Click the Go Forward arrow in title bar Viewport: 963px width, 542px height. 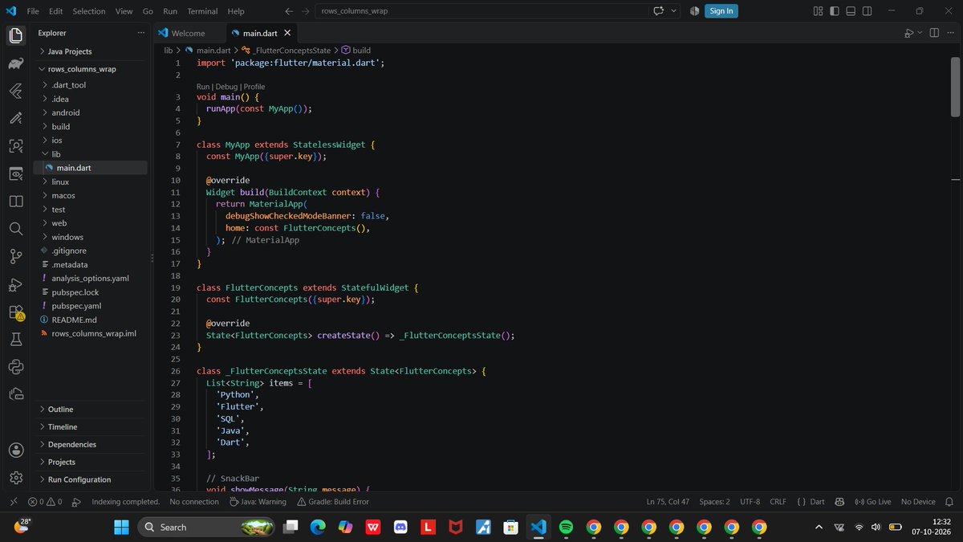pyautogui.click(x=304, y=11)
